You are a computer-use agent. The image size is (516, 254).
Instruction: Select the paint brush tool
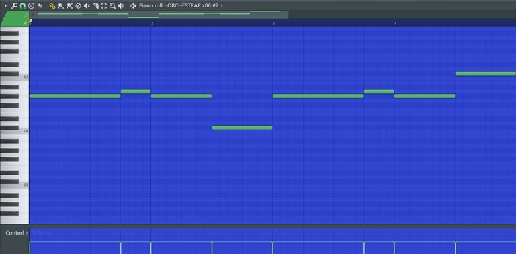[60, 5]
